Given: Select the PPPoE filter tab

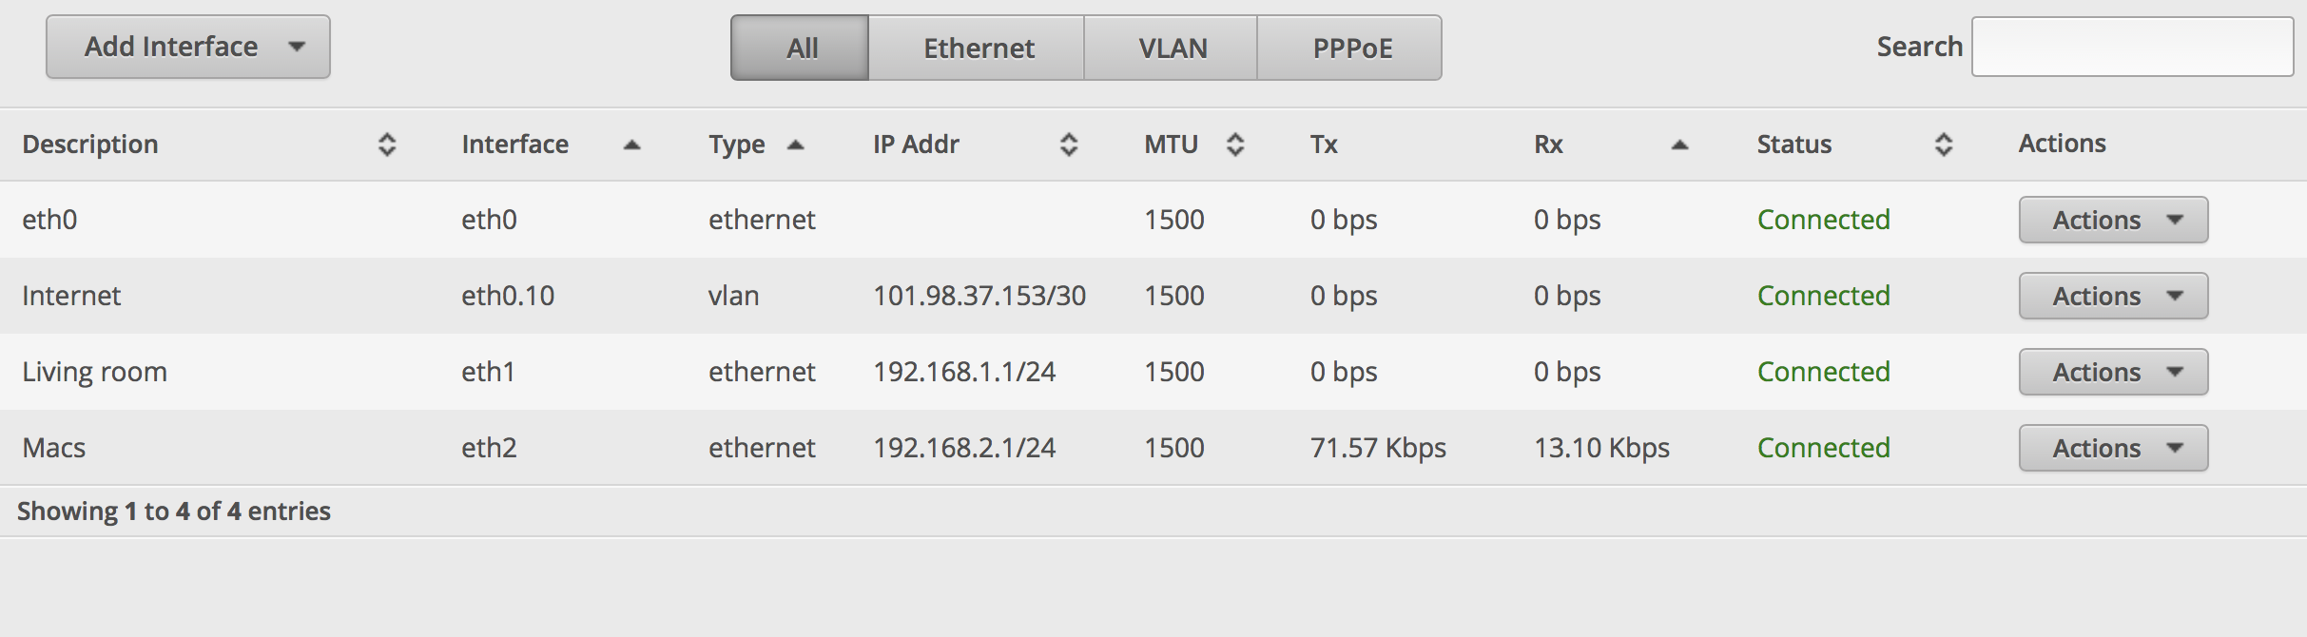Looking at the screenshot, I should (1351, 48).
